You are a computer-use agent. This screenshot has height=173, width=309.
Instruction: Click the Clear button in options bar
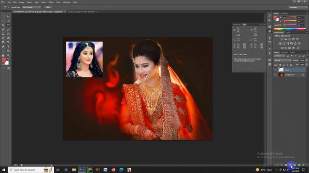[48, 7]
